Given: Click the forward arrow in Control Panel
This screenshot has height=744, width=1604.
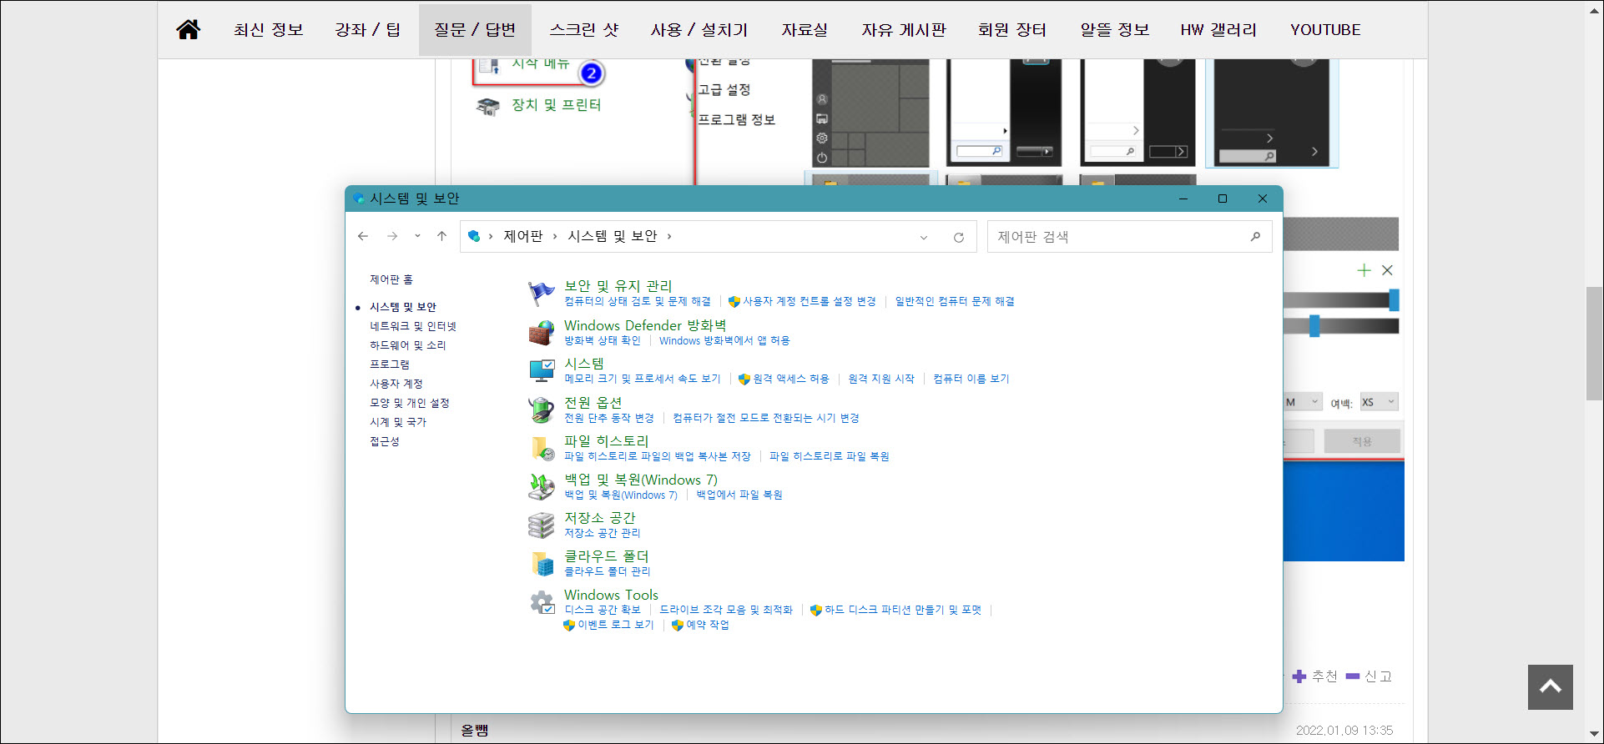Looking at the screenshot, I should tap(392, 236).
